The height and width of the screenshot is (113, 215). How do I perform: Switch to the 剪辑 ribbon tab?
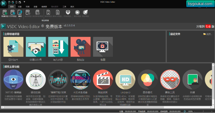pos(28,7)
